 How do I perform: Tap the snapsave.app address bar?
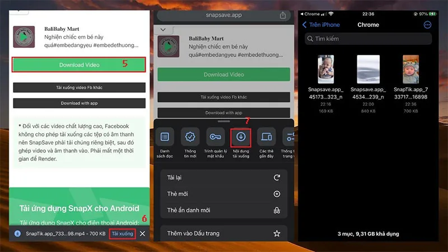[223, 15]
